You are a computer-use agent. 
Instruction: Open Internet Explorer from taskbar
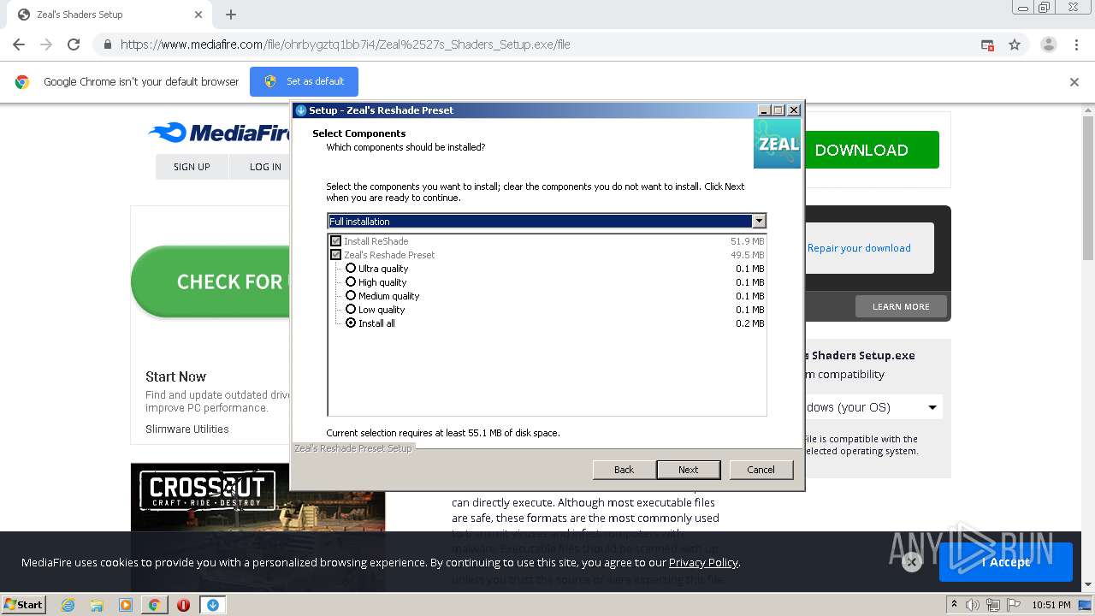point(68,605)
